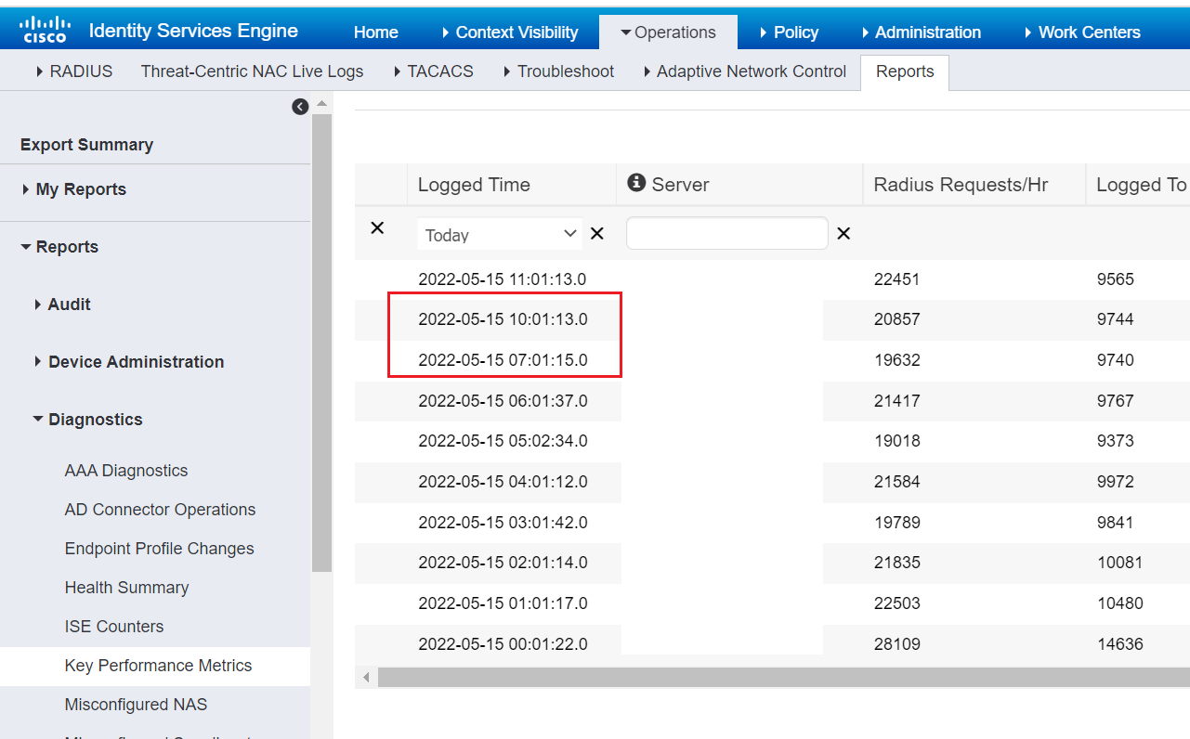This screenshot has width=1190, height=739.
Task: Collapse the left report navigation panel
Action: pos(299,106)
